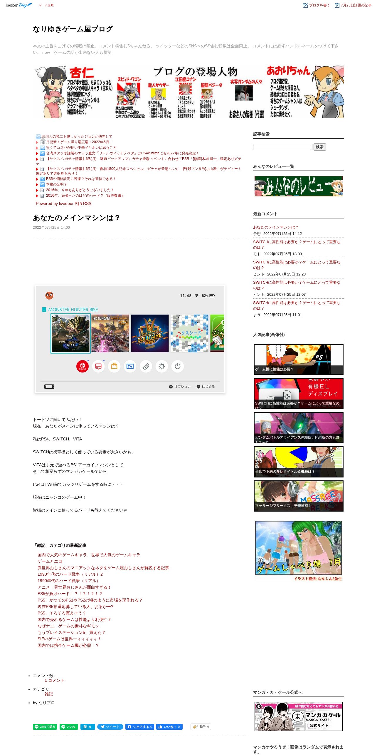Click Powered by livedoor 相互RSS link
This screenshot has height=755, width=377.
pos(63,203)
